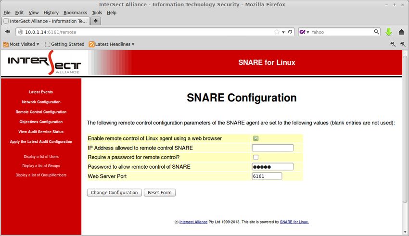Screen dimensions: 409x236
Task: Open Network Configuration in the sidebar
Action: [x=41, y=102]
